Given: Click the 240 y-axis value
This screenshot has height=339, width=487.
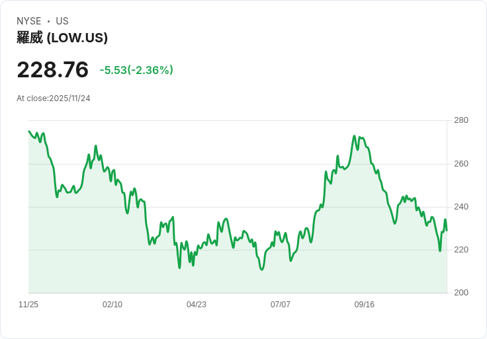Looking at the screenshot, I should click(461, 207).
